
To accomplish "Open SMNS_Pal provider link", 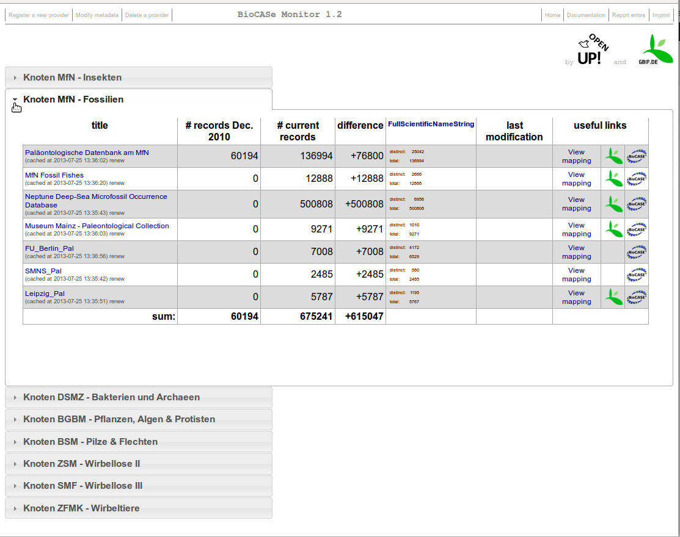I will point(43,271).
